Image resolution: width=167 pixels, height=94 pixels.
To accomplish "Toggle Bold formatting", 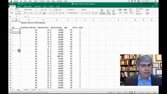I will [x=25, y=13].
